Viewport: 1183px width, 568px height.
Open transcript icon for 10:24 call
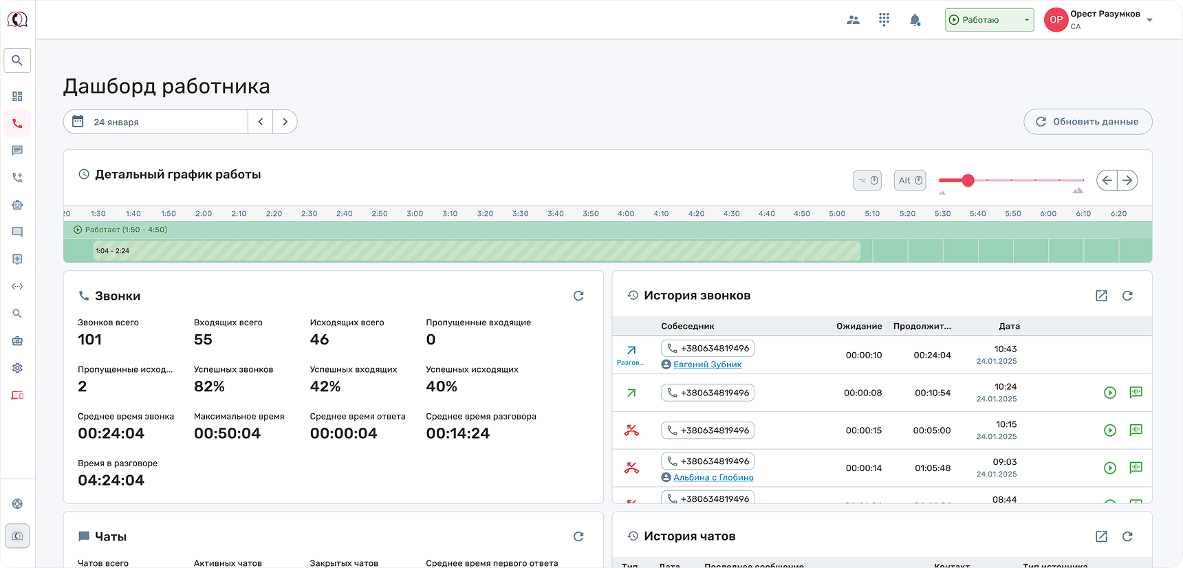(1136, 393)
